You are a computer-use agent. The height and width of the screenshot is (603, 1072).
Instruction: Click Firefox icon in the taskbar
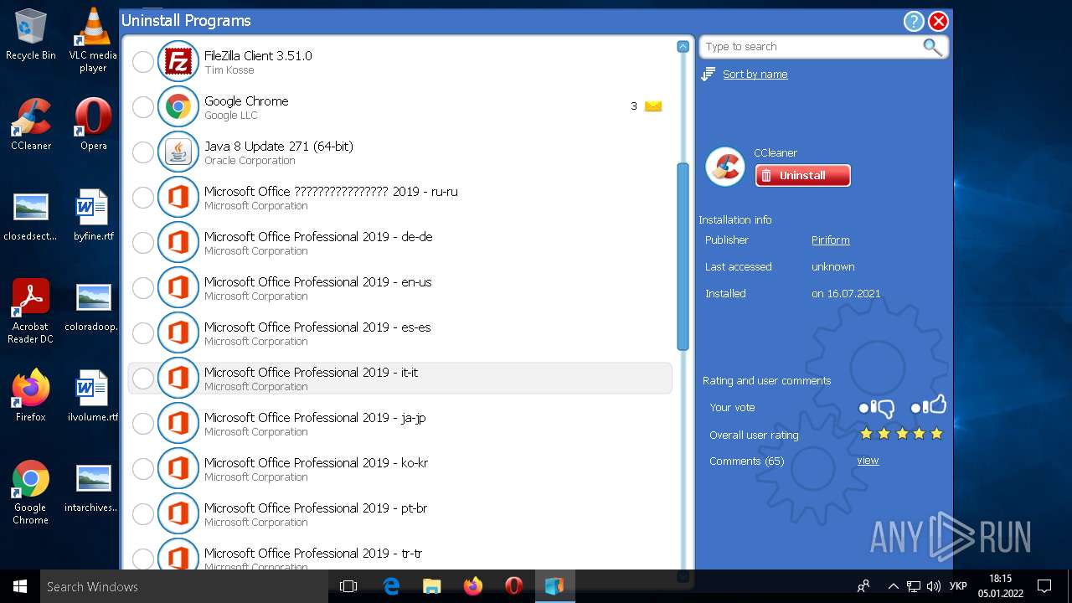tap(473, 586)
